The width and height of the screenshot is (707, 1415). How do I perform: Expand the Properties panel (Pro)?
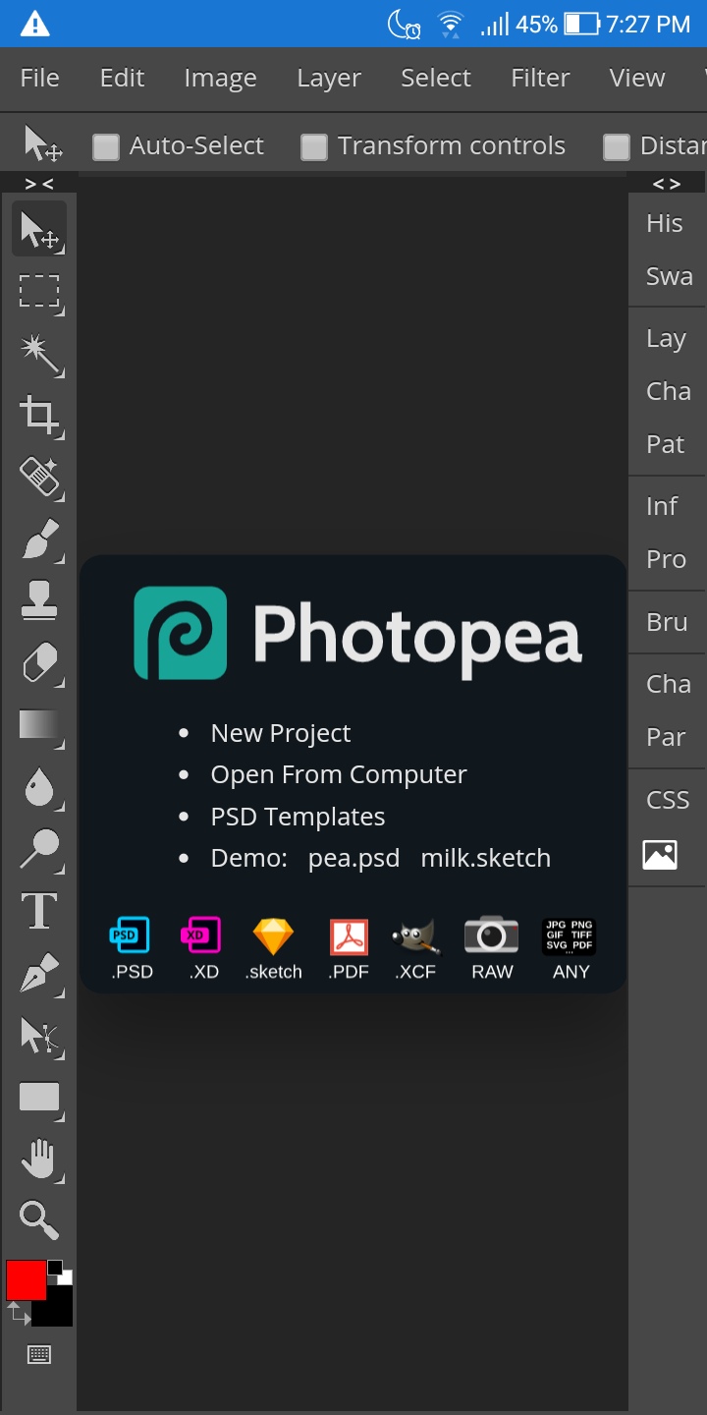tap(667, 559)
